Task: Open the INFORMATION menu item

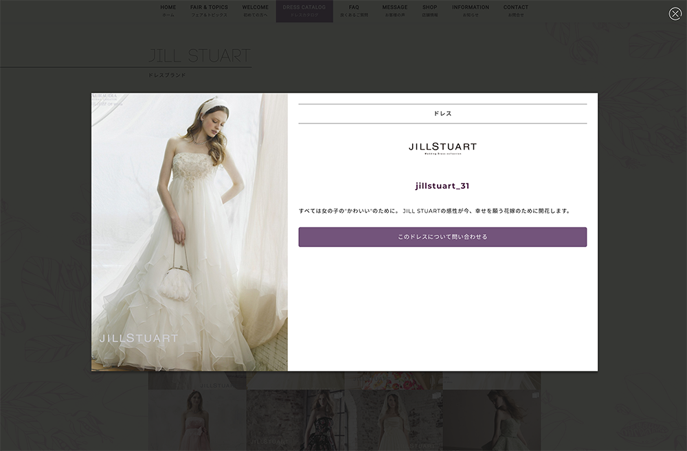Action: pos(471,10)
